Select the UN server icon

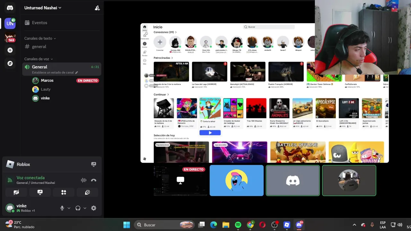pos(10,23)
